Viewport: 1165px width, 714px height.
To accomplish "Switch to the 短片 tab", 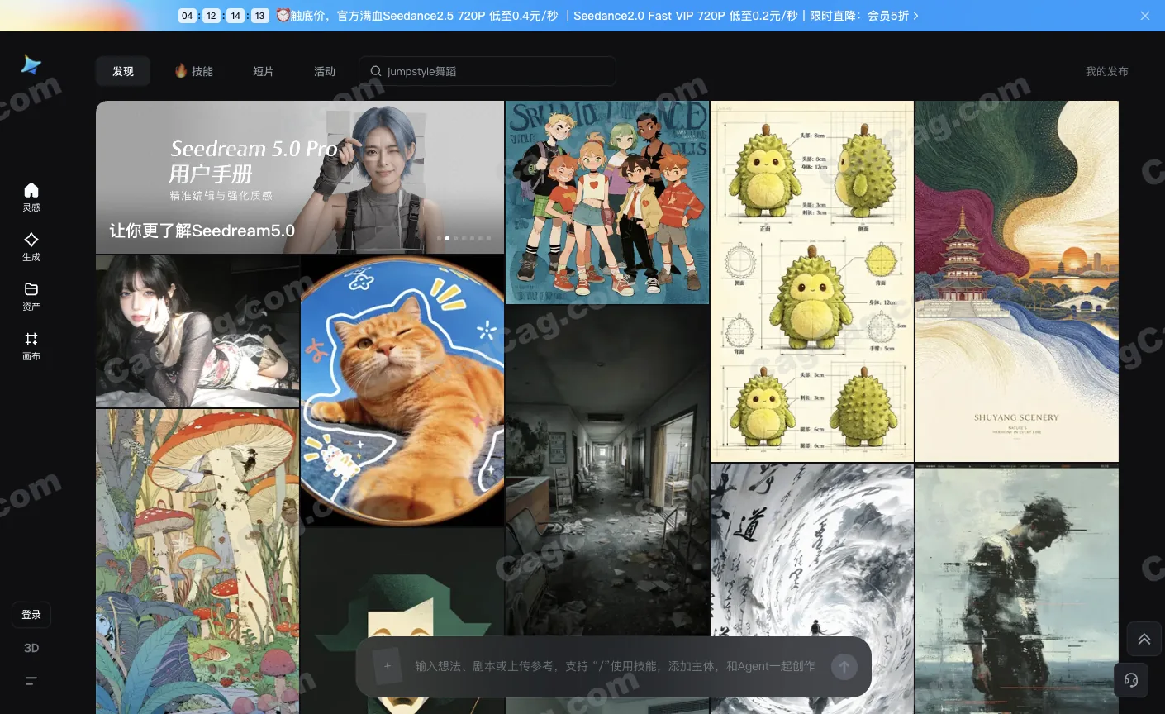I will (263, 71).
